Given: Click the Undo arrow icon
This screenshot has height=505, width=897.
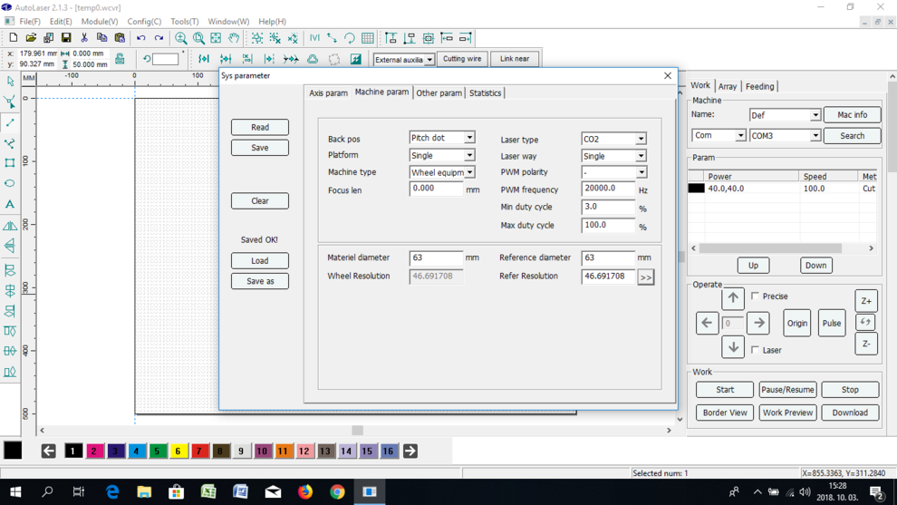Looking at the screenshot, I should coord(140,38).
